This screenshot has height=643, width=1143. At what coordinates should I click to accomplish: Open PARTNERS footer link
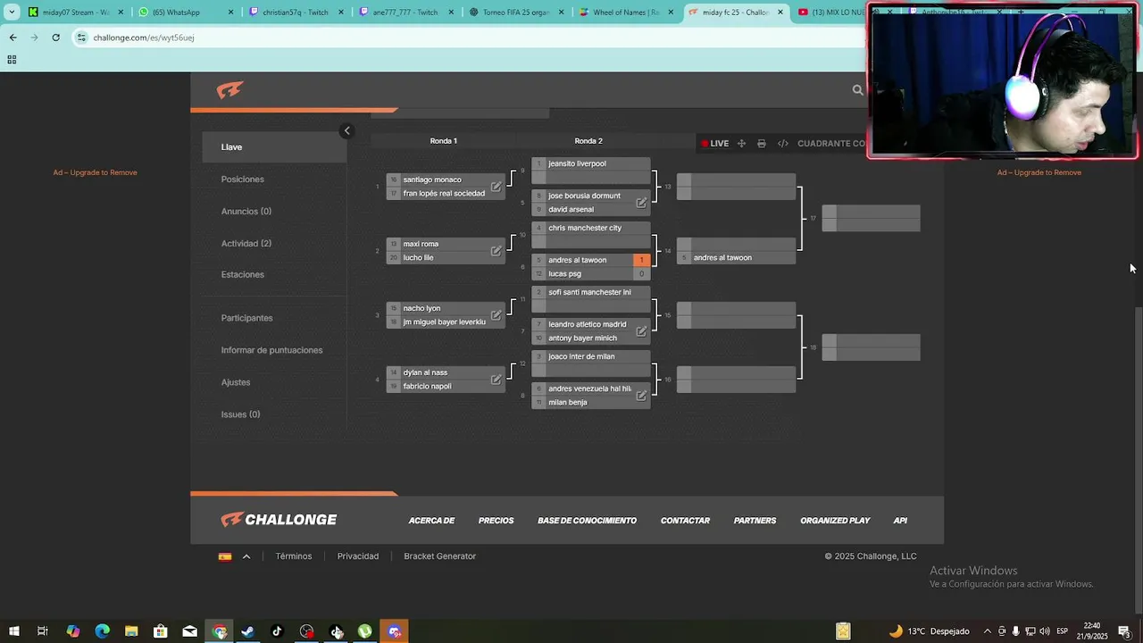[x=755, y=521]
